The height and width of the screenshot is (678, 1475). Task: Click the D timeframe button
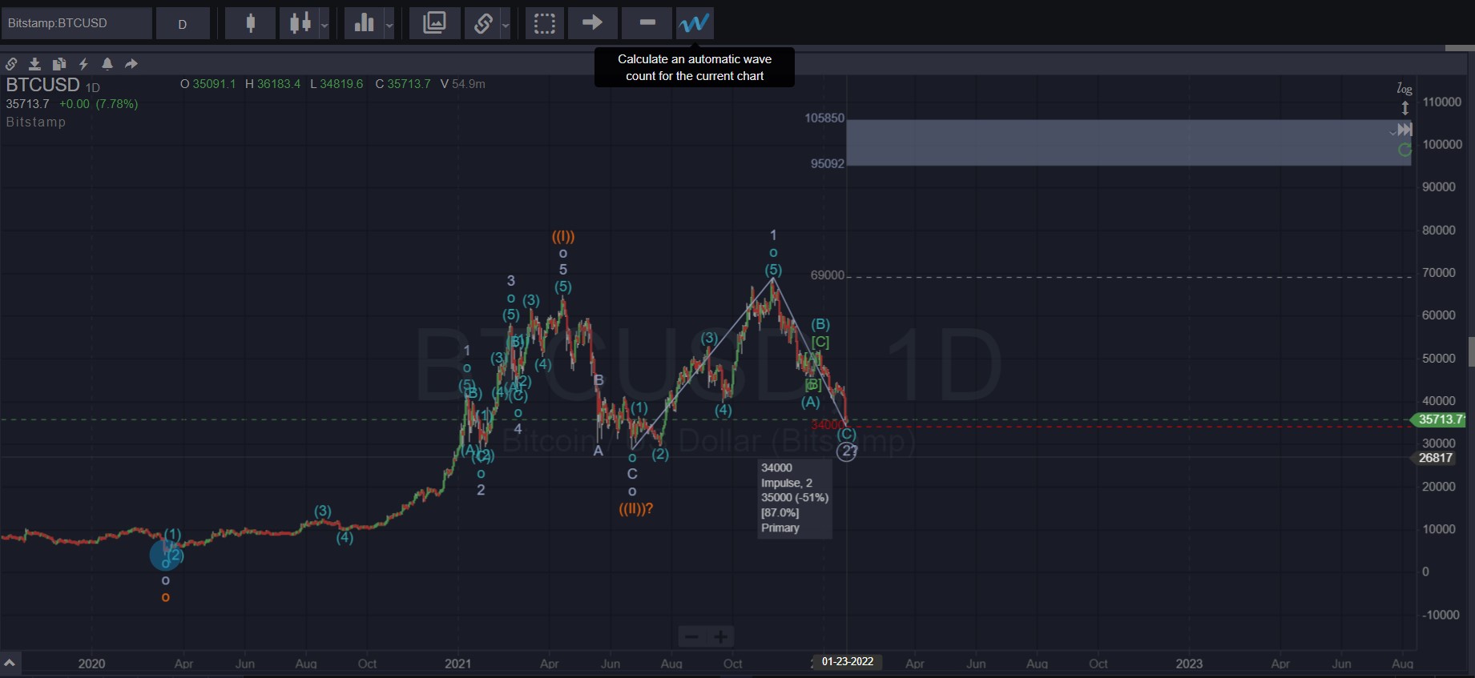183,24
